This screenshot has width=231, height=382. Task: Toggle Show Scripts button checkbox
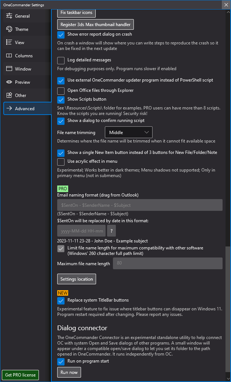[61, 100]
